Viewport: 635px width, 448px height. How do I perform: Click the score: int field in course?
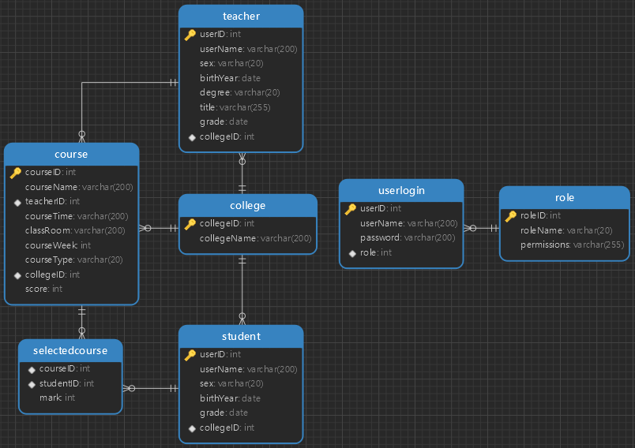[x=43, y=289]
